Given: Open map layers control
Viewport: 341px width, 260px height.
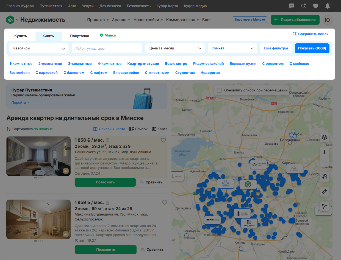Looking at the screenshot, I should point(325,137).
